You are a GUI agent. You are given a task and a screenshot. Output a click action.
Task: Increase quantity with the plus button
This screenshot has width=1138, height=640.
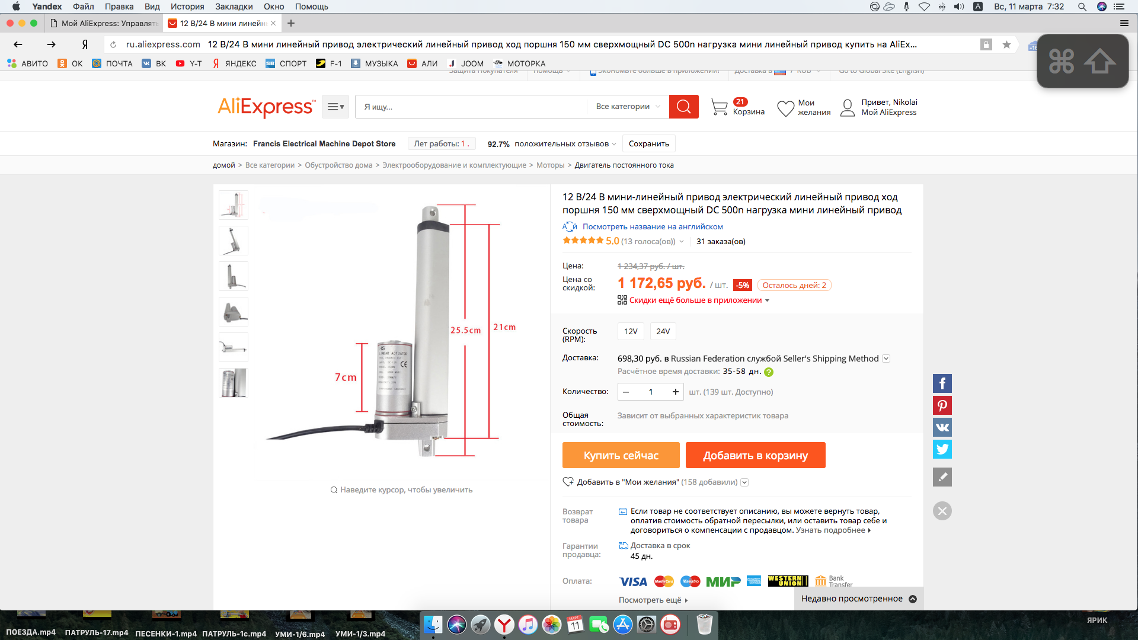675,392
